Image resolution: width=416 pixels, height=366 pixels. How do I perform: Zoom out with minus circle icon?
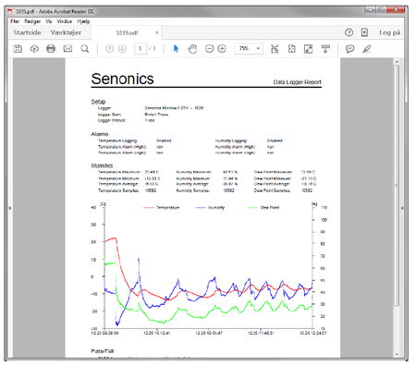pos(209,49)
